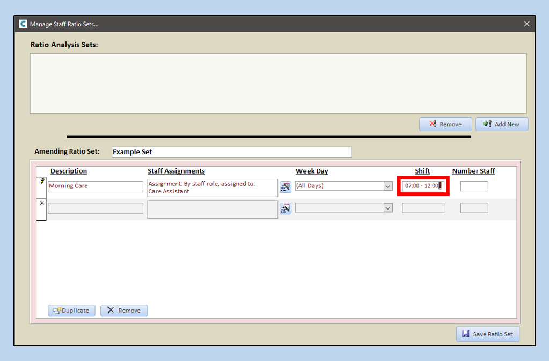Remove the selected row using the bottom Remove button
Viewport: 549px width, 361px height.
(x=124, y=311)
